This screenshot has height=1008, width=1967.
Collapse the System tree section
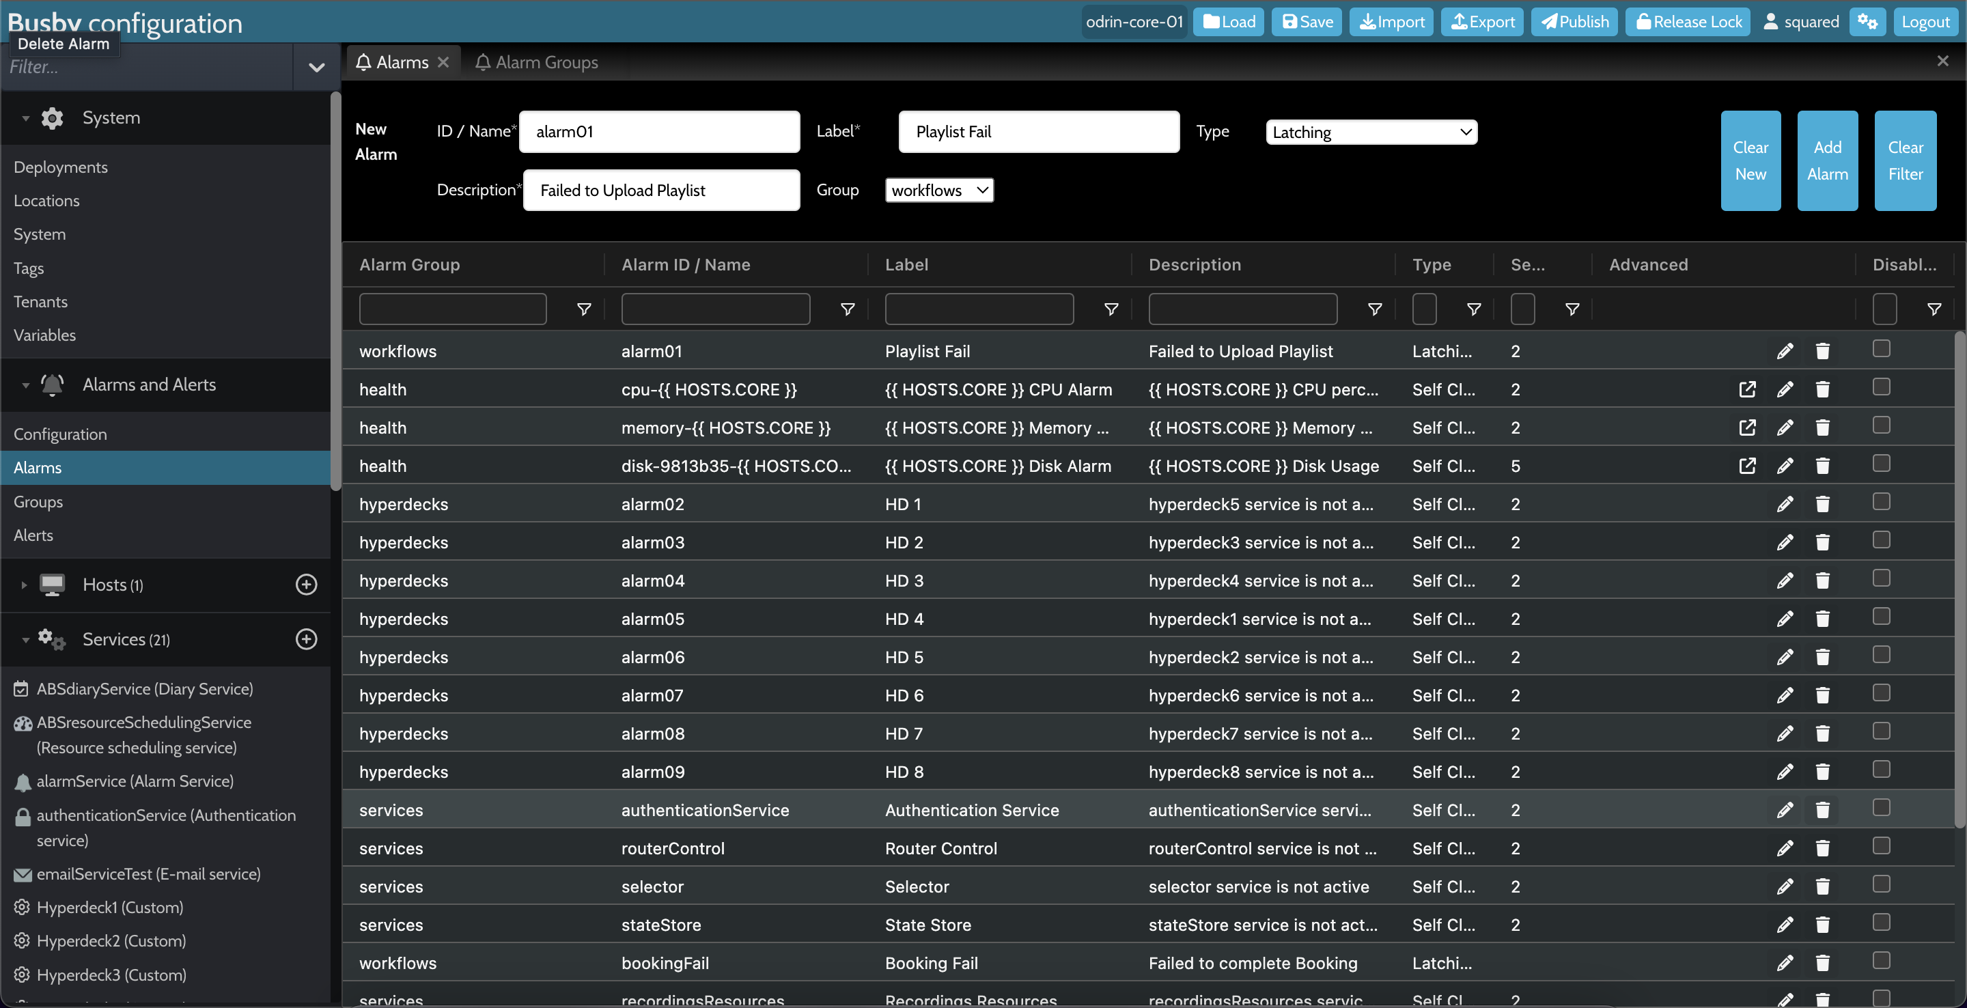(25, 118)
